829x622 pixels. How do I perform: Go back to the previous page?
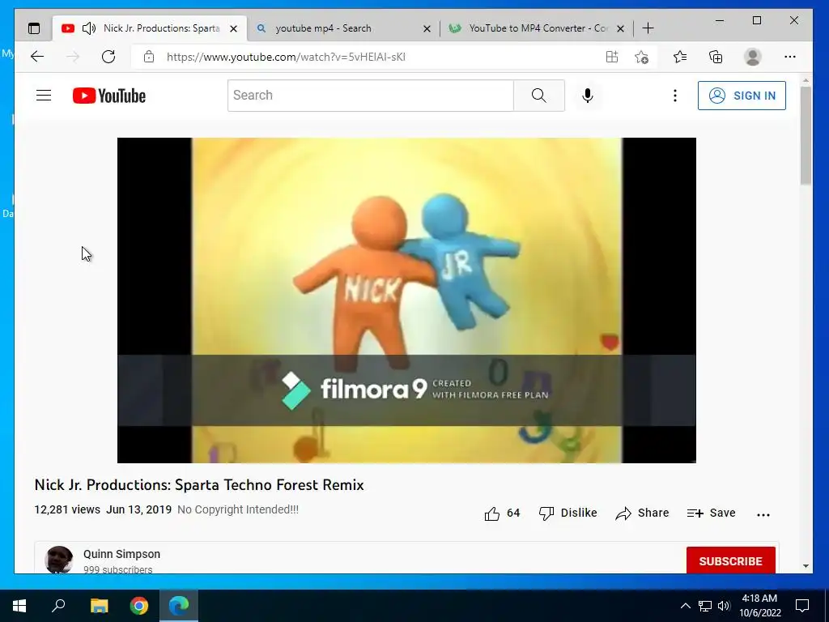pos(37,57)
